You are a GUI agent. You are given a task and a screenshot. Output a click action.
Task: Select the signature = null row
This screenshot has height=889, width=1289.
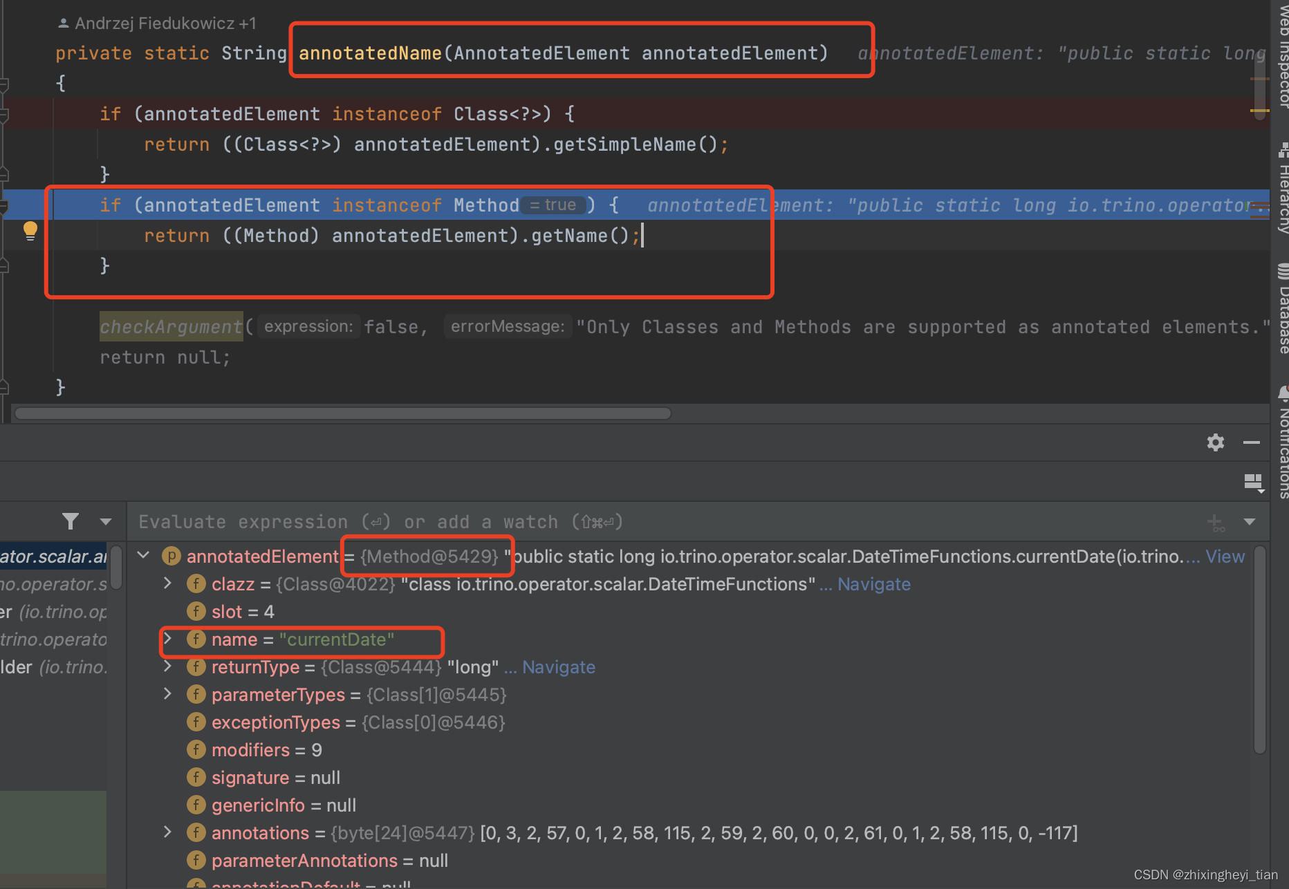click(x=692, y=778)
